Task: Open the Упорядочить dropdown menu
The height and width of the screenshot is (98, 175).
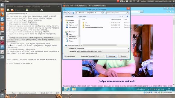Action: [x=69, y=16]
